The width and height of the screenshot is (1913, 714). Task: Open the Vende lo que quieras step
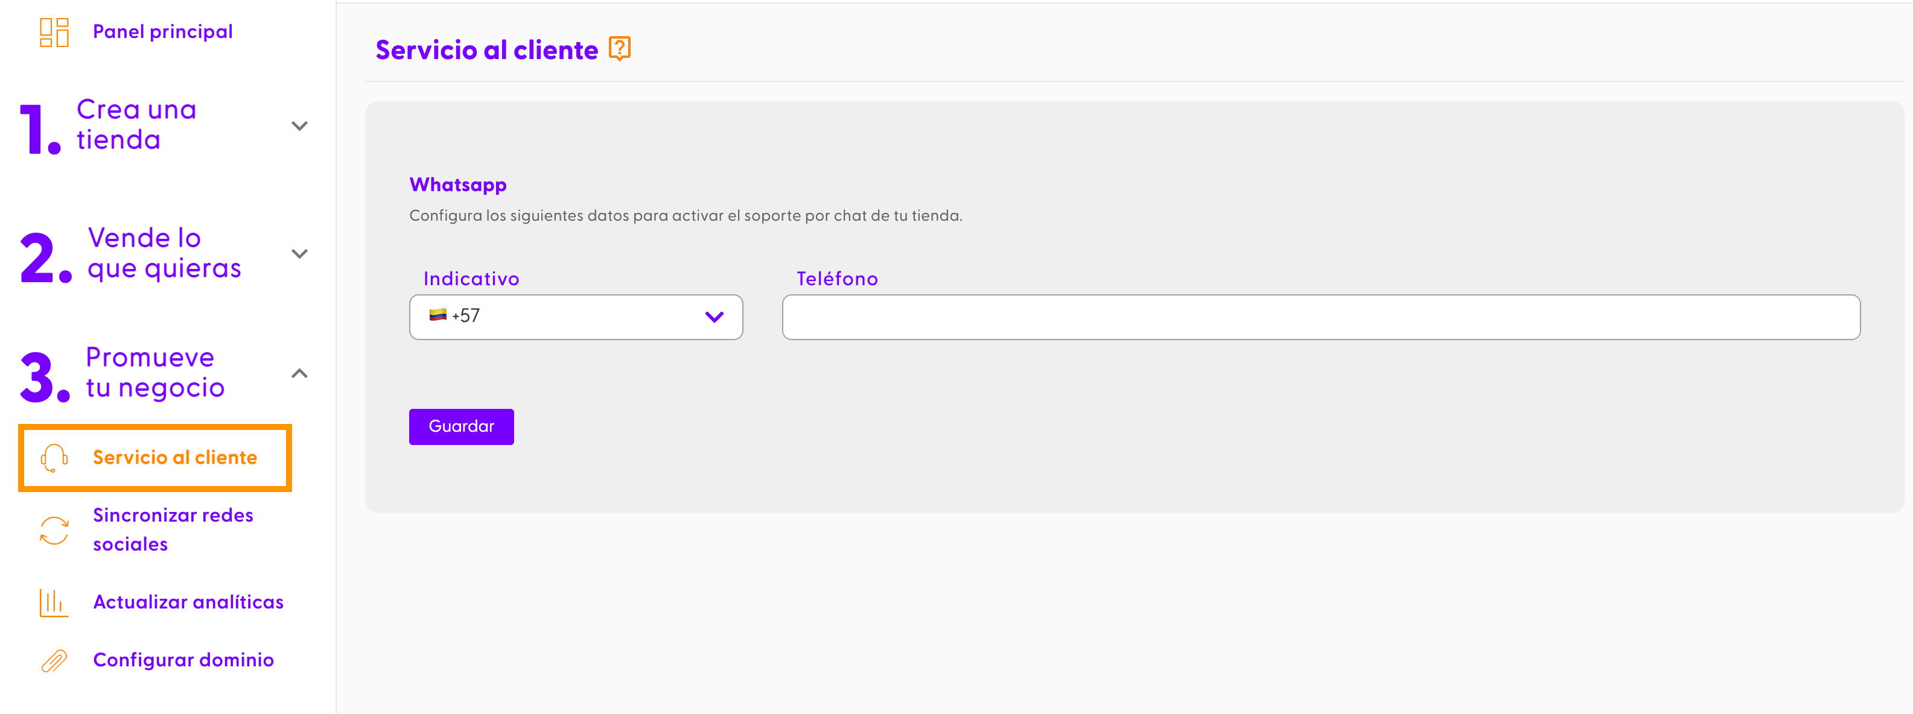164,253
